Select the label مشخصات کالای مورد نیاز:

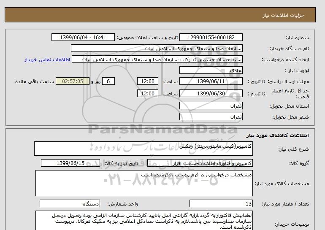282,184
